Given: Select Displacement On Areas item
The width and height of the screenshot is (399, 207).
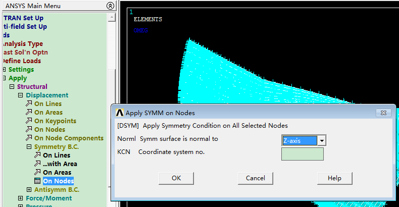Looking at the screenshot, I should tap(48, 113).
